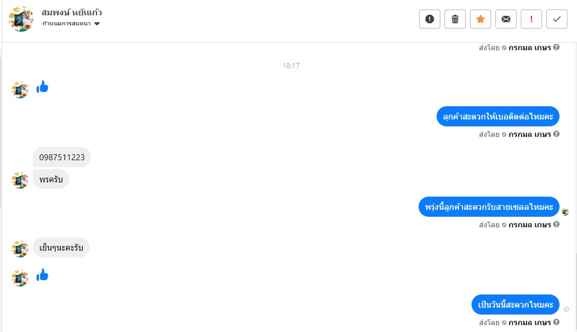
Task: Mark conversation done with checkmark button
Action: coord(557,19)
